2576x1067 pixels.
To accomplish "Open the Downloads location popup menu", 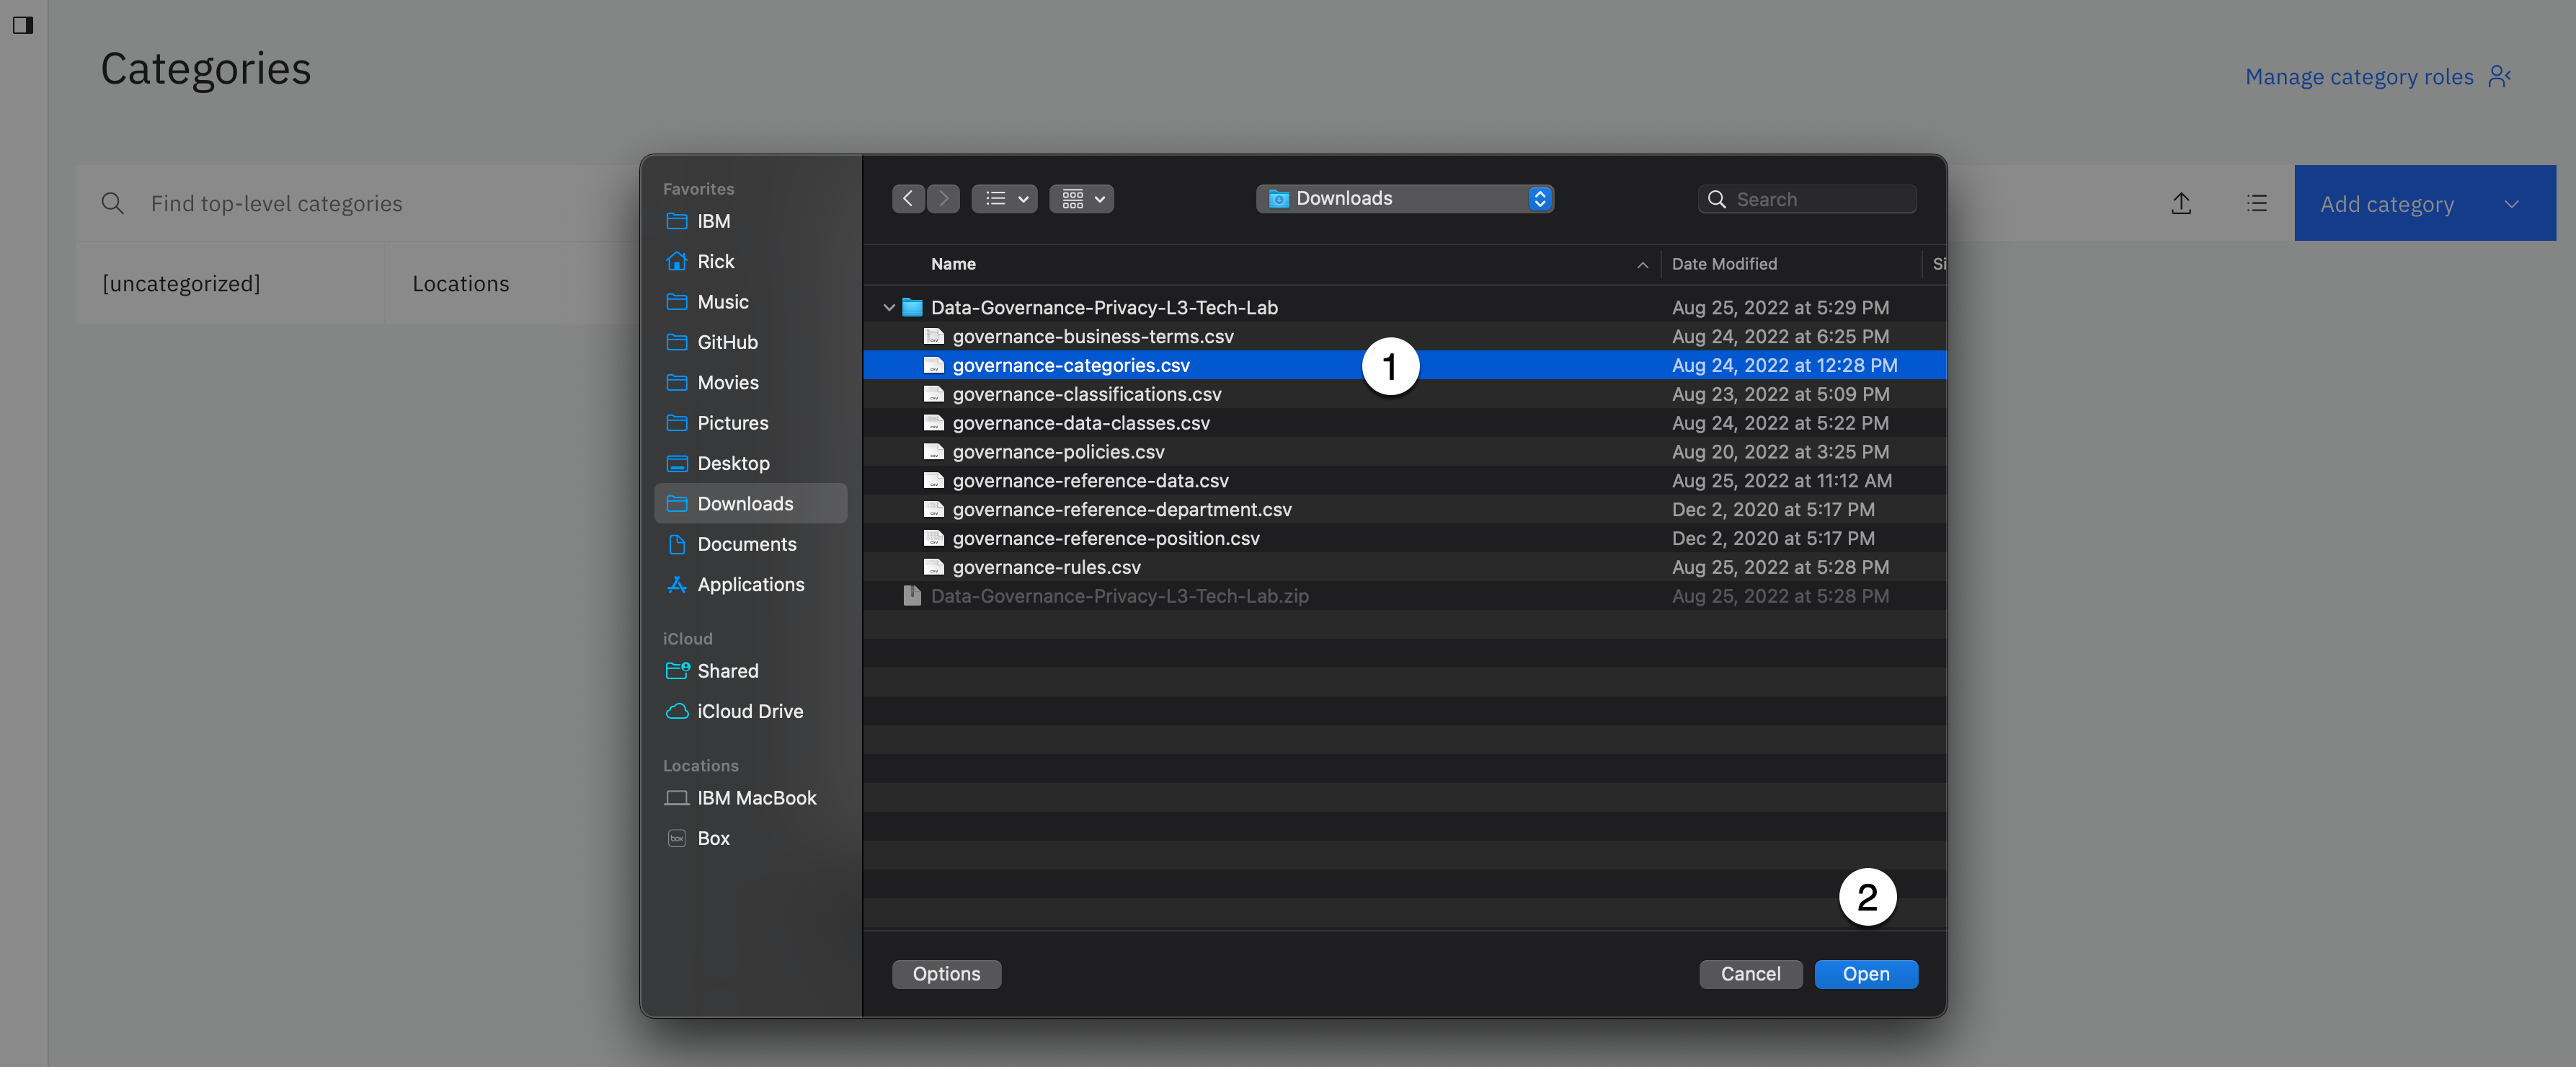I will coord(1404,199).
